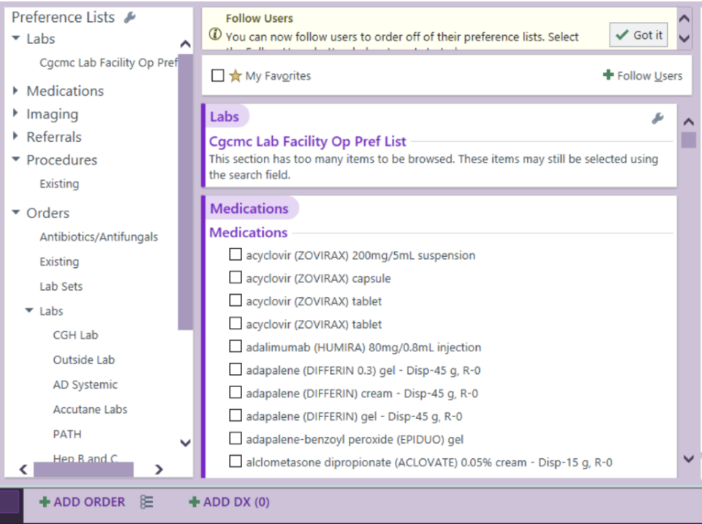Image resolution: width=702 pixels, height=524 pixels.
Task: Click the sidebar's vertical scrollbar thumb
Action: pyautogui.click(x=185, y=192)
